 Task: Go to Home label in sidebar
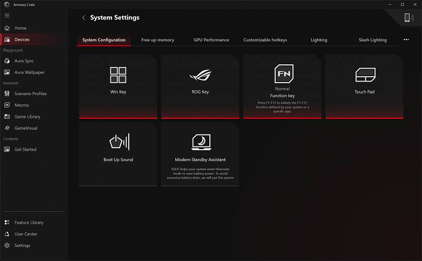[x=21, y=28]
